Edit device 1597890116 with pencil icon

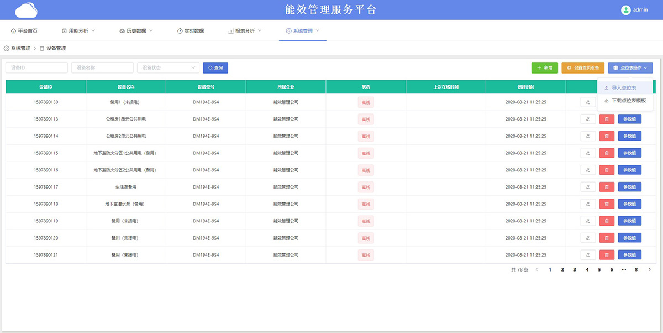(x=588, y=170)
